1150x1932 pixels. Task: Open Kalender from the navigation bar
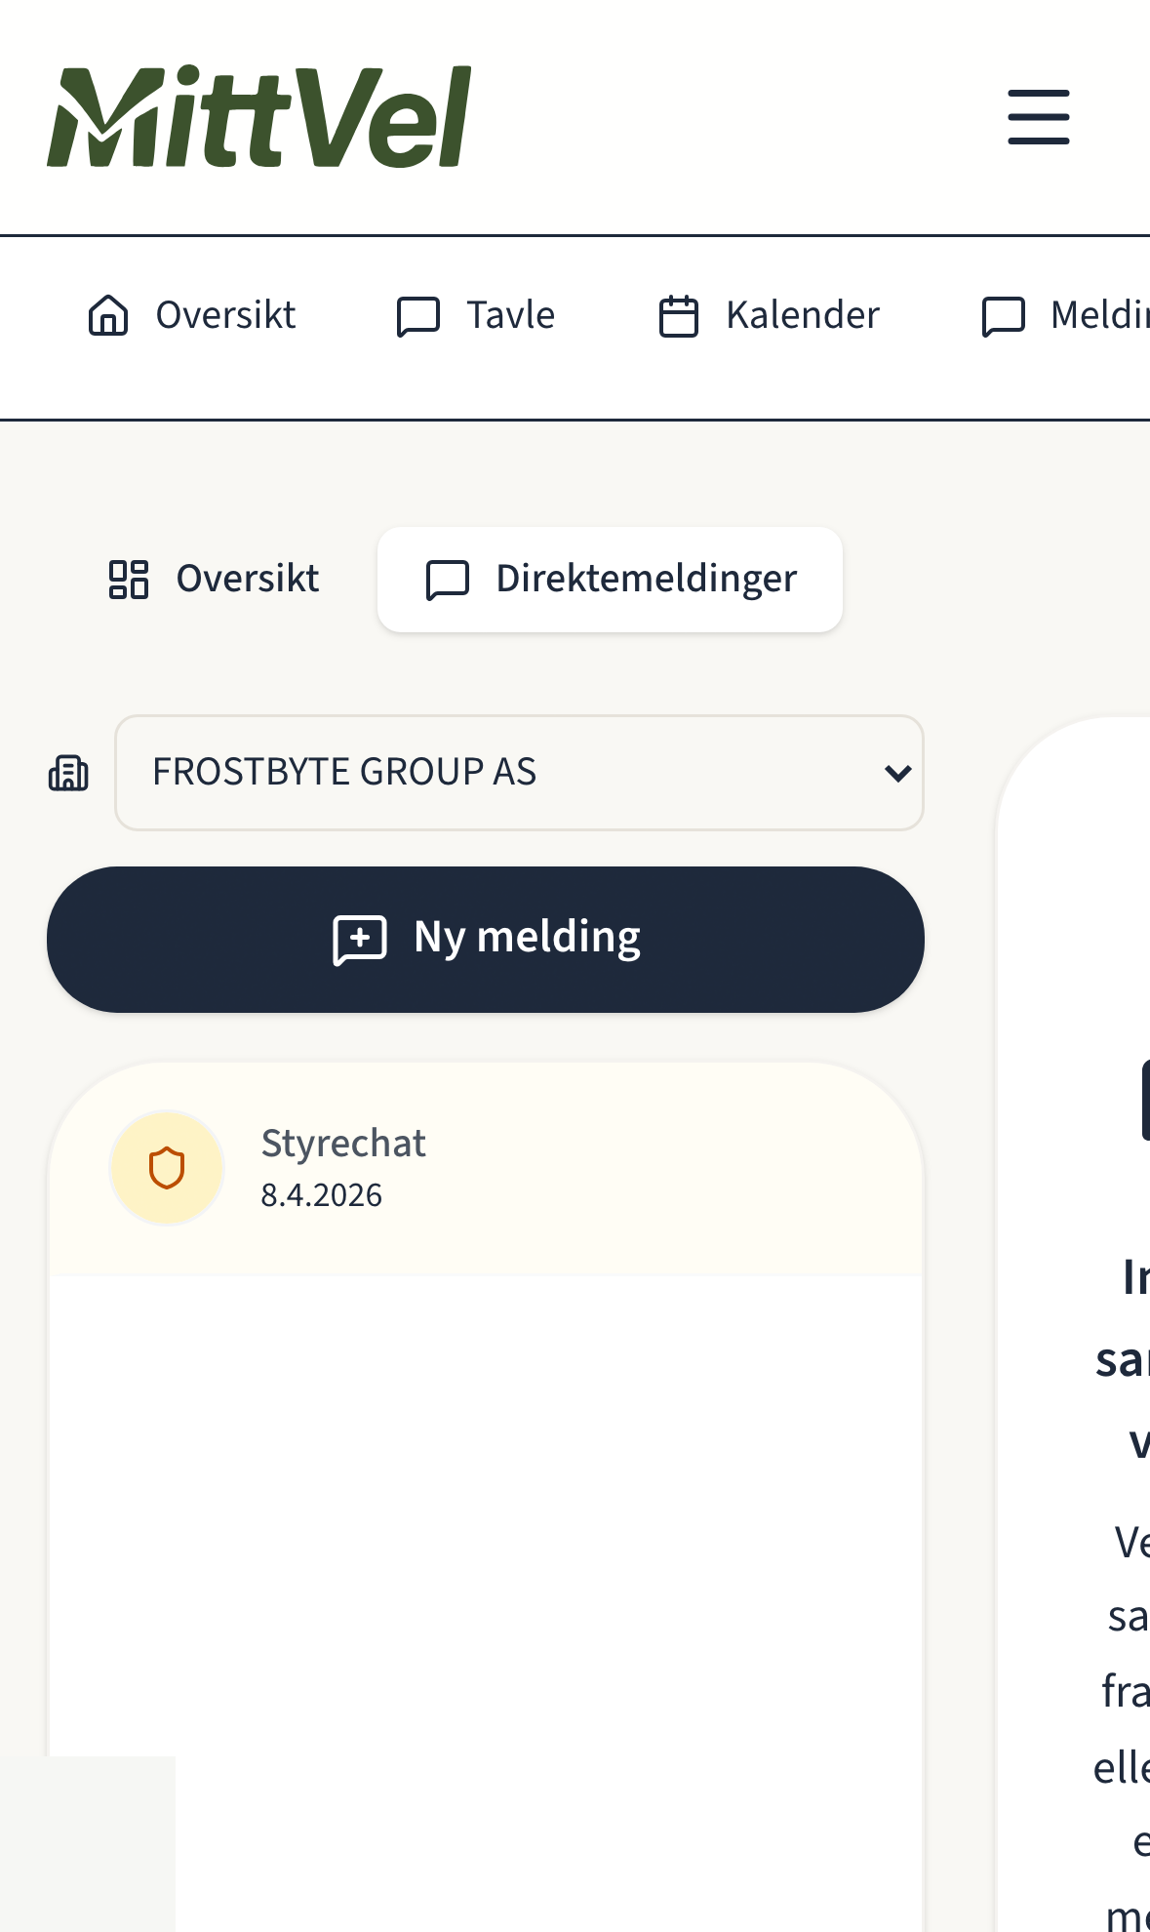point(802,315)
